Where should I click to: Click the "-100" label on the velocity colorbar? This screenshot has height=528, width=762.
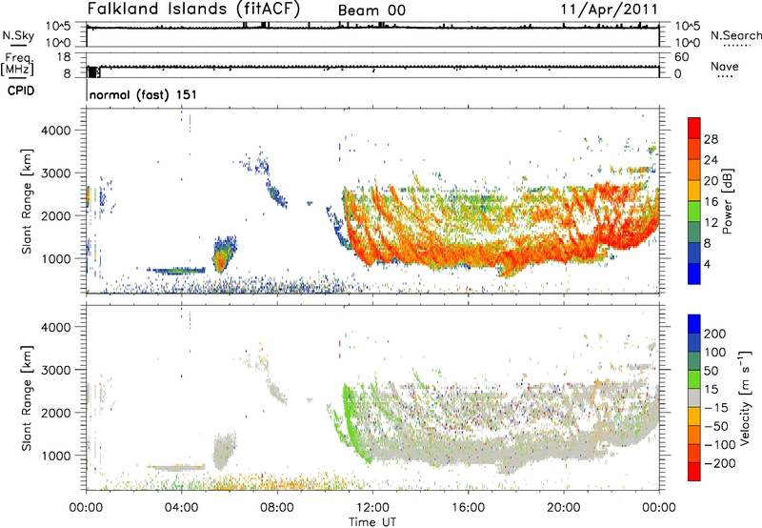coord(720,445)
